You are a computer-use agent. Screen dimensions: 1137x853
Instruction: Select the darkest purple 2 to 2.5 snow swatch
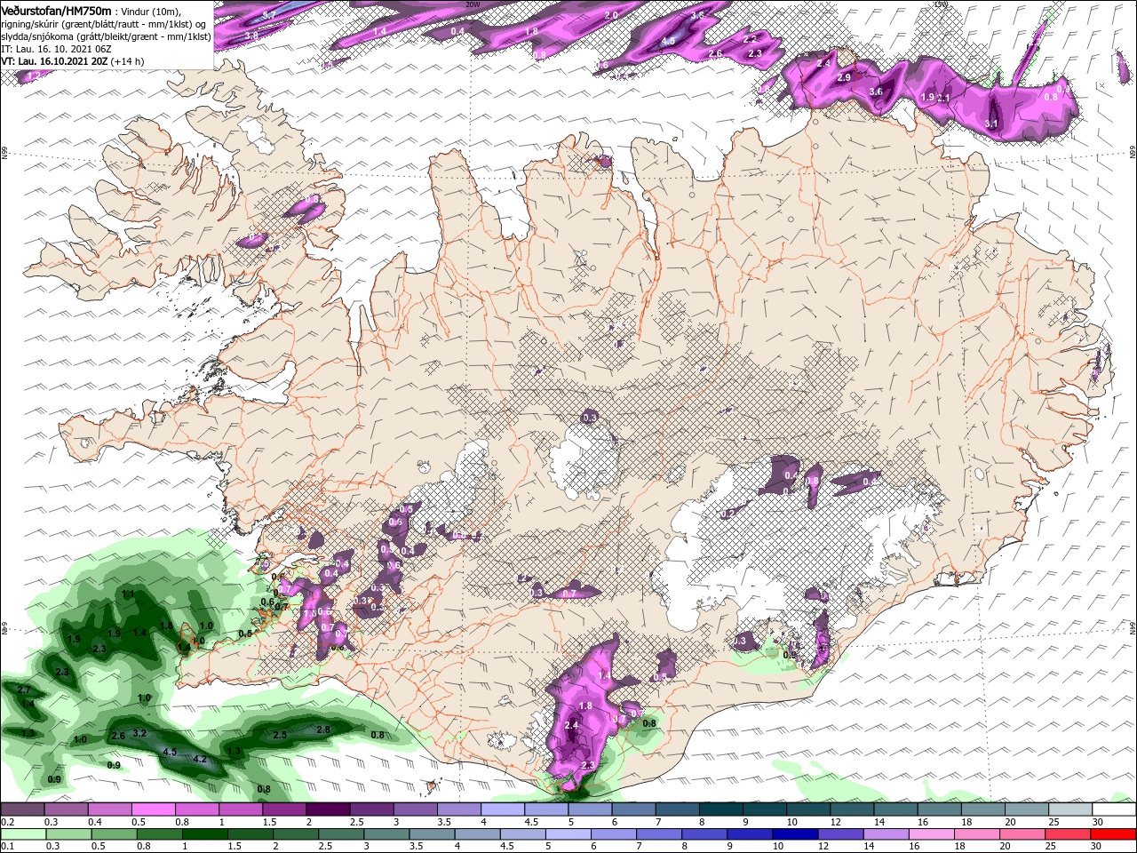pyautogui.click(x=327, y=809)
